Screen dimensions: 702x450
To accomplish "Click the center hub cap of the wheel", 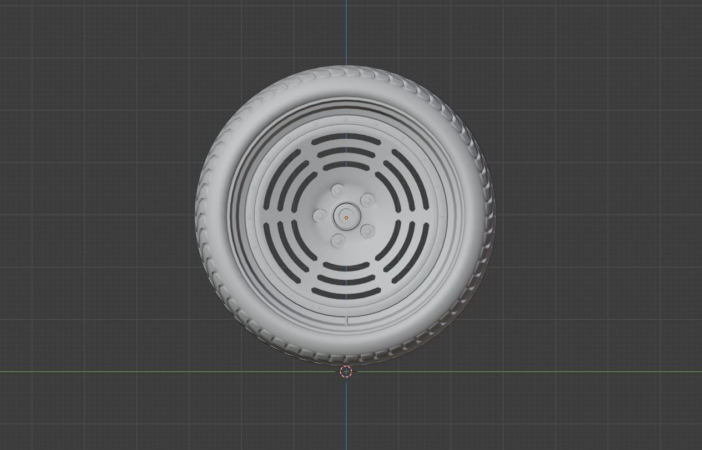I will (x=346, y=217).
